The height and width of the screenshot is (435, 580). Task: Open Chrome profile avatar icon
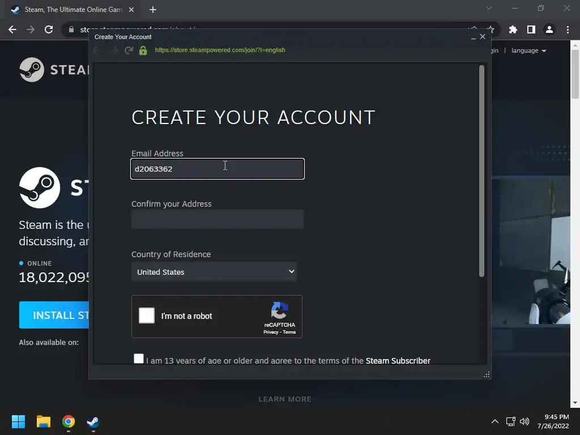[549, 29]
